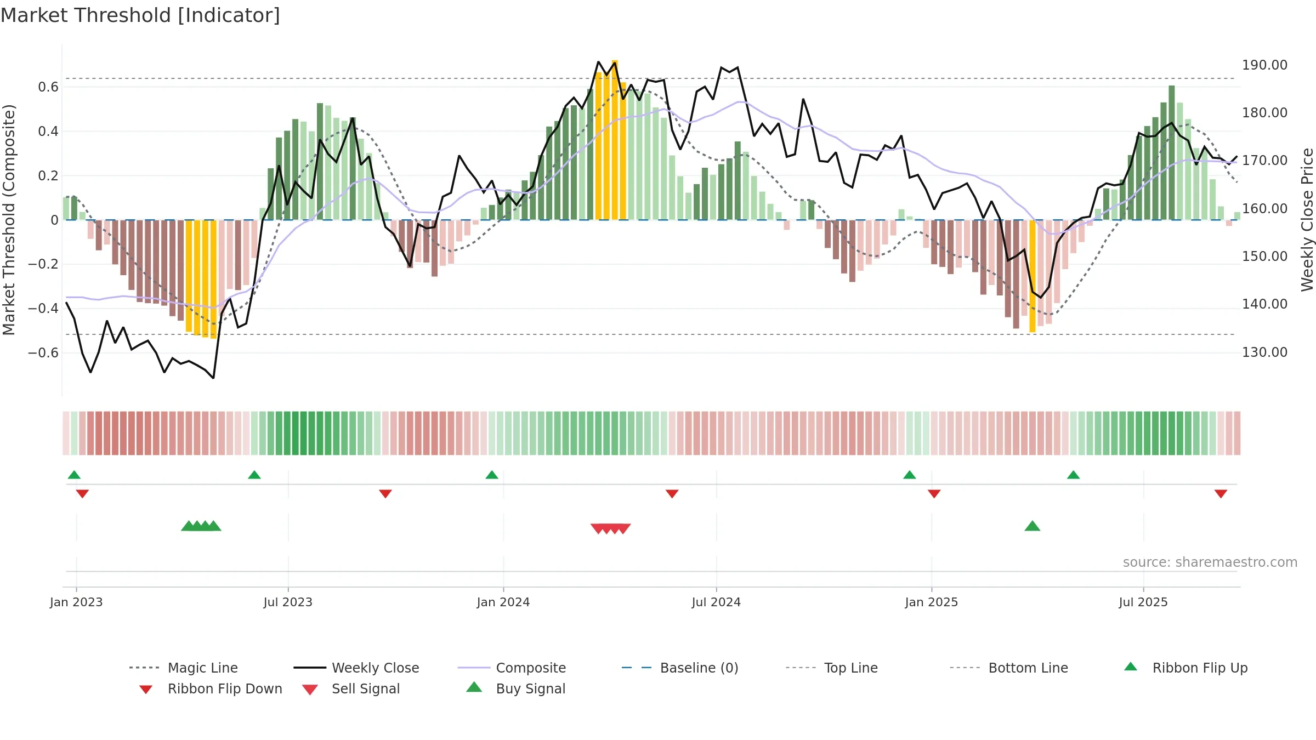Click the 0.6 composite axis label
Viewport: 1316px width, 740px height.
48,87
